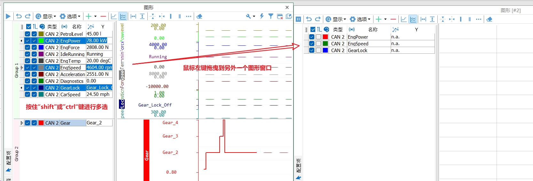The width and height of the screenshot is (533, 181).
Task: Check empty box of GearLock in 图形 [#2]
Action: pos(318,50)
